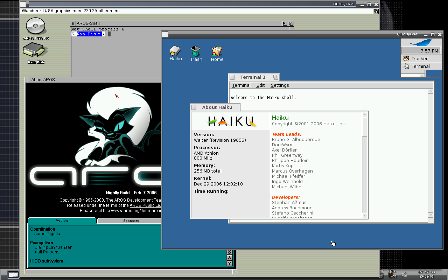Image resolution: width=448 pixels, height=280 pixels.
Task: Open the Haiku boot volume icon
Action: pyautogui.click(x=175, y=51)
